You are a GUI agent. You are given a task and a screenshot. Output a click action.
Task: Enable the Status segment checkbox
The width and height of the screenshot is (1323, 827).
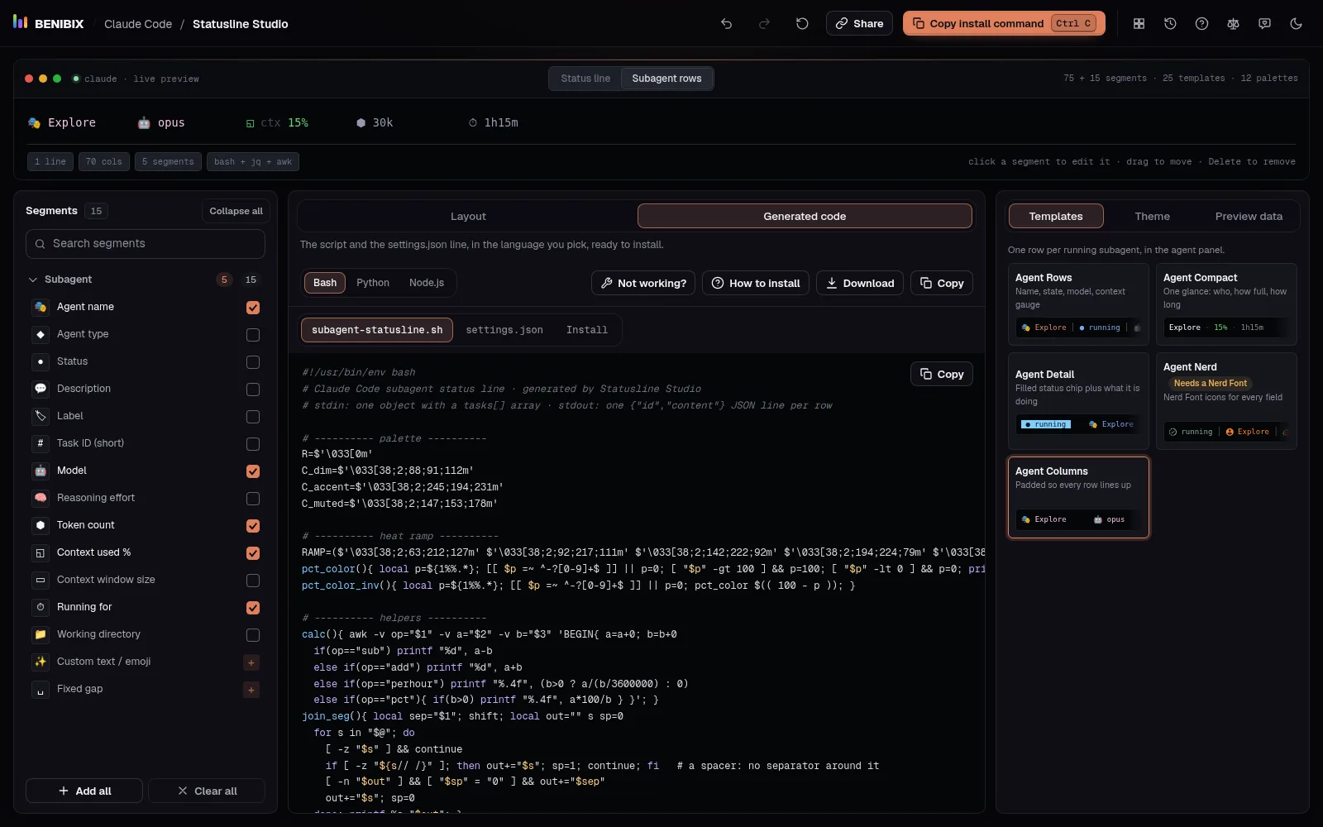coord(253,362)
